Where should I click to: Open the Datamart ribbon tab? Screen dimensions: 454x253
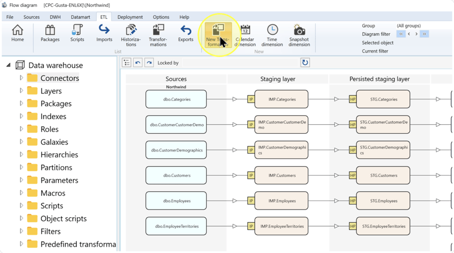point(80,17)
